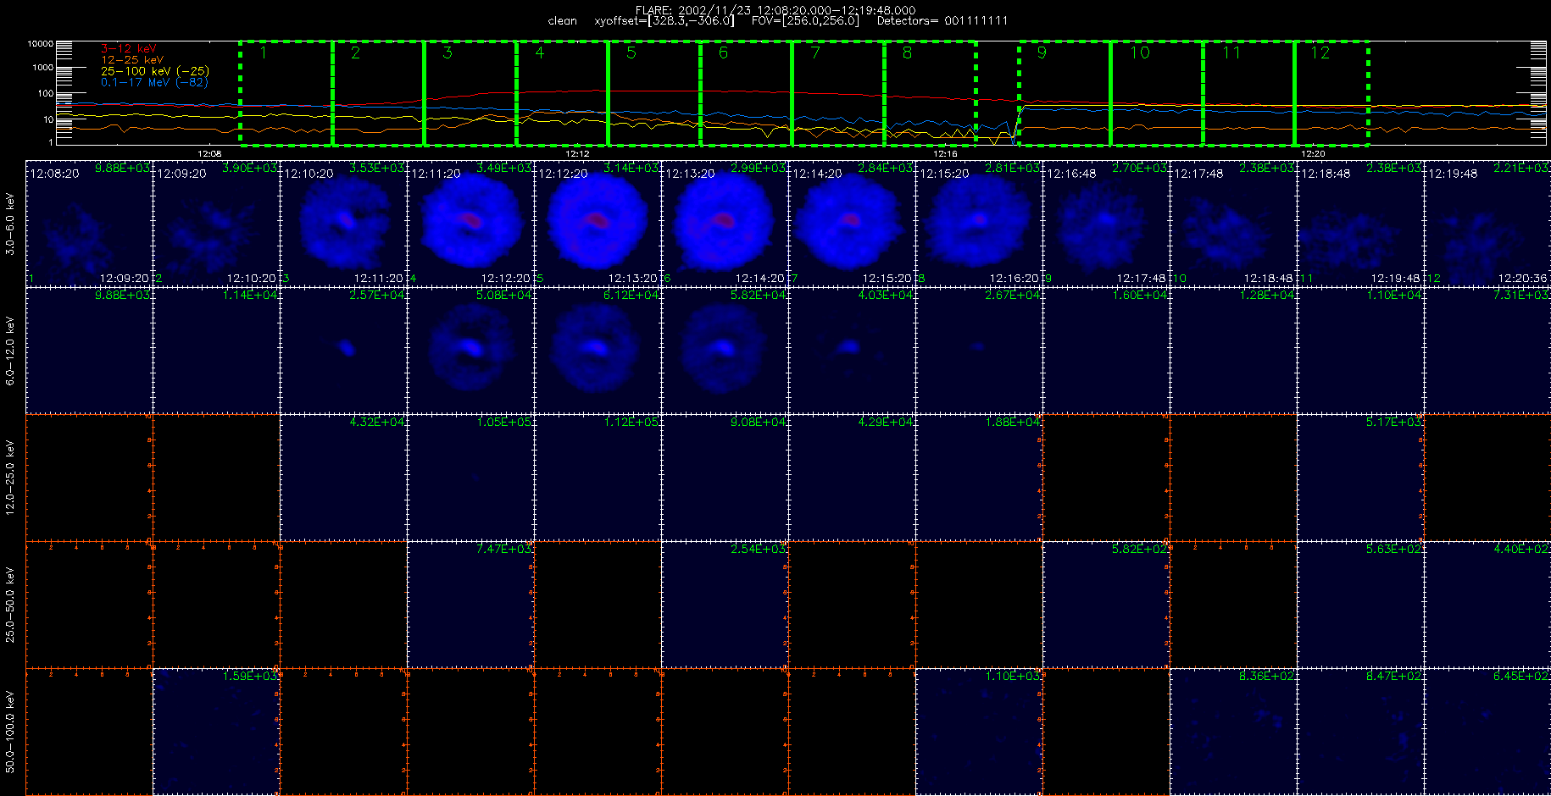Select interval 7 marker in the lightcurve plot
The height and width of the screenshot is (796, 1551).
[x=815, y=53]
